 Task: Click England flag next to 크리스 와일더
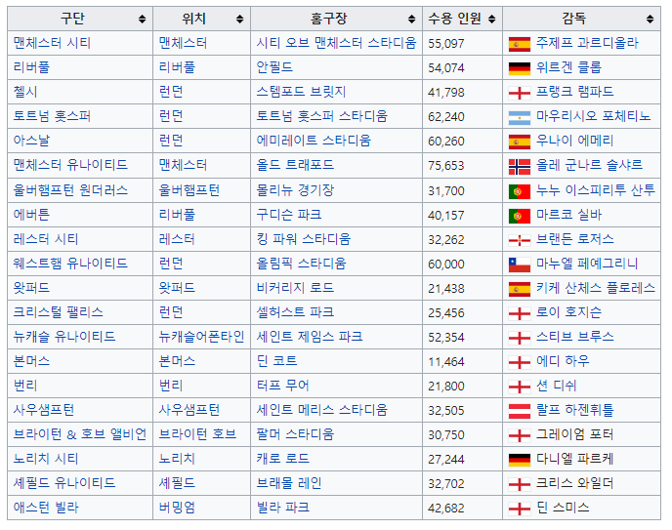pos(520,485)
